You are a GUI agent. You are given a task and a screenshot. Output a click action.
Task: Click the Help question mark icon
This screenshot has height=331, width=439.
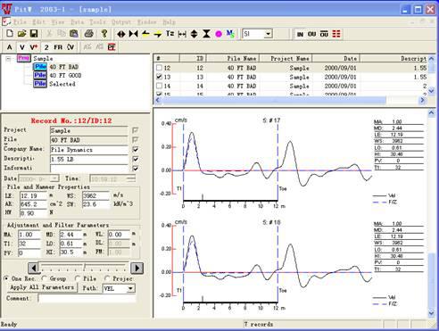coord(104,34)
